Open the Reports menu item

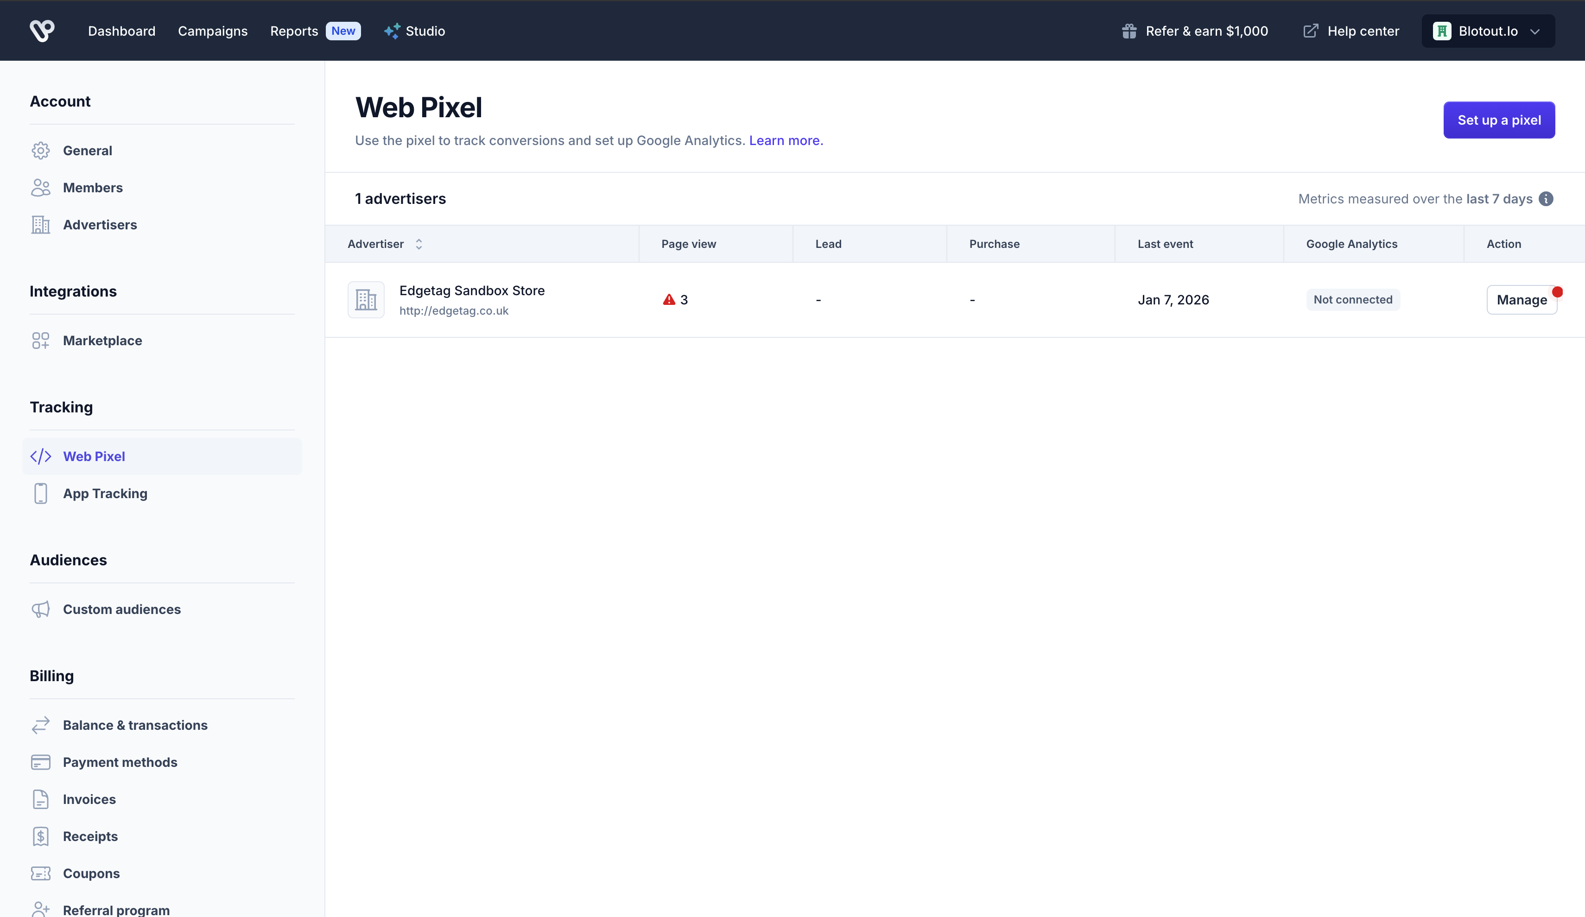pyautogui.click(x=294, y=31)
